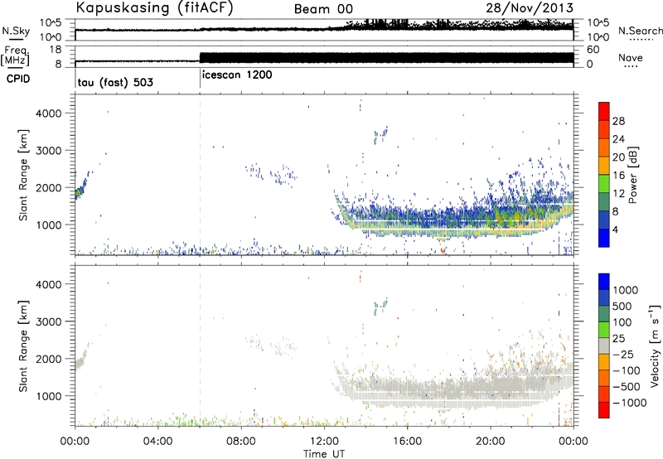Click the 'Time UT' axis title
The height and width of the screenshot is (459, 663).
pyautogui.click(x=324, y=454)
